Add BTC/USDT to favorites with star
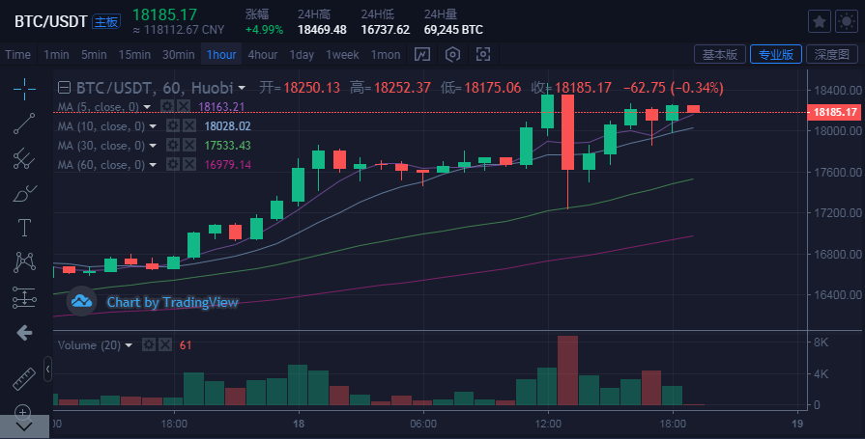Screen dimensions: 865x439 point(818,21)
